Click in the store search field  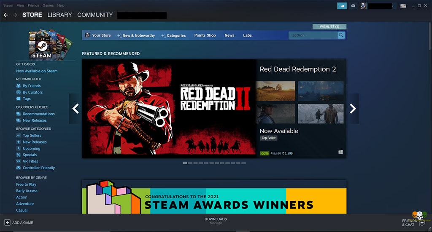(313, 35)
